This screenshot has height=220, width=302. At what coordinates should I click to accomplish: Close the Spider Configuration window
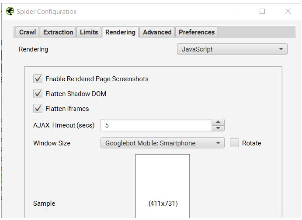coord(288,11)
